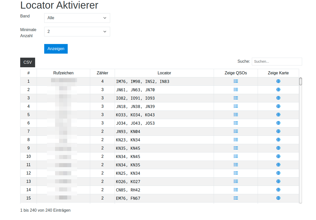This screenshot has width=316, height=220.
Task: Open the Band dropdown set to Alle
Action: tap(77, 18)
